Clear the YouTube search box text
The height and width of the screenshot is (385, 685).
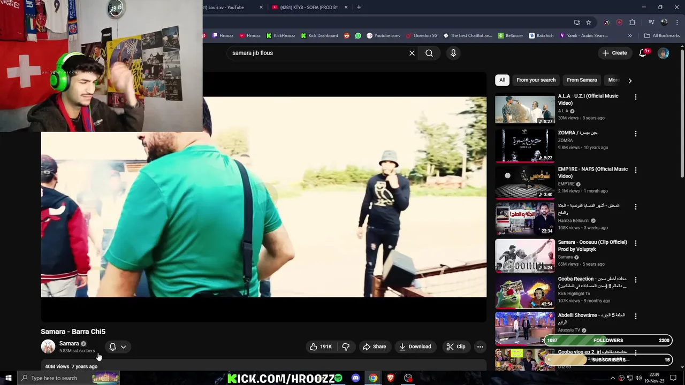412,53
